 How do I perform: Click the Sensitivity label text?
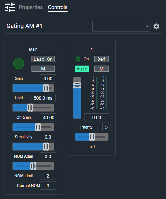23,137
